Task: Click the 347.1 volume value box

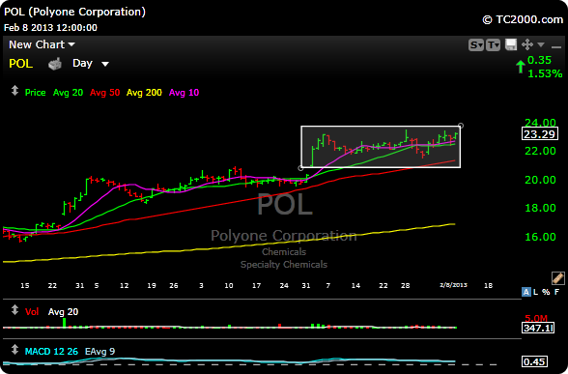Action: click(538, 329)
